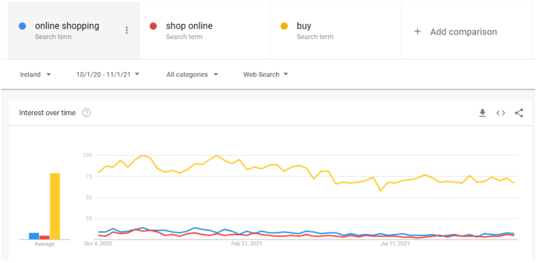Open help icon next to Interest over time
The width and height of the screenshot is (537, 263).
point(87,113)
